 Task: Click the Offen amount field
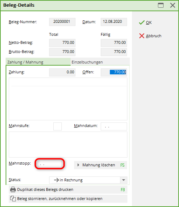114,72
